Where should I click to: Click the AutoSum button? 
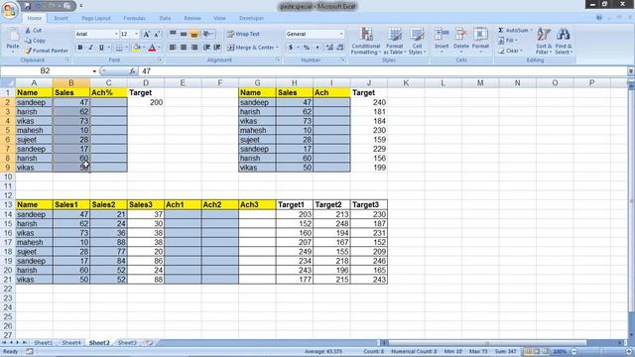pyautogui.click(x=513, y=31)
